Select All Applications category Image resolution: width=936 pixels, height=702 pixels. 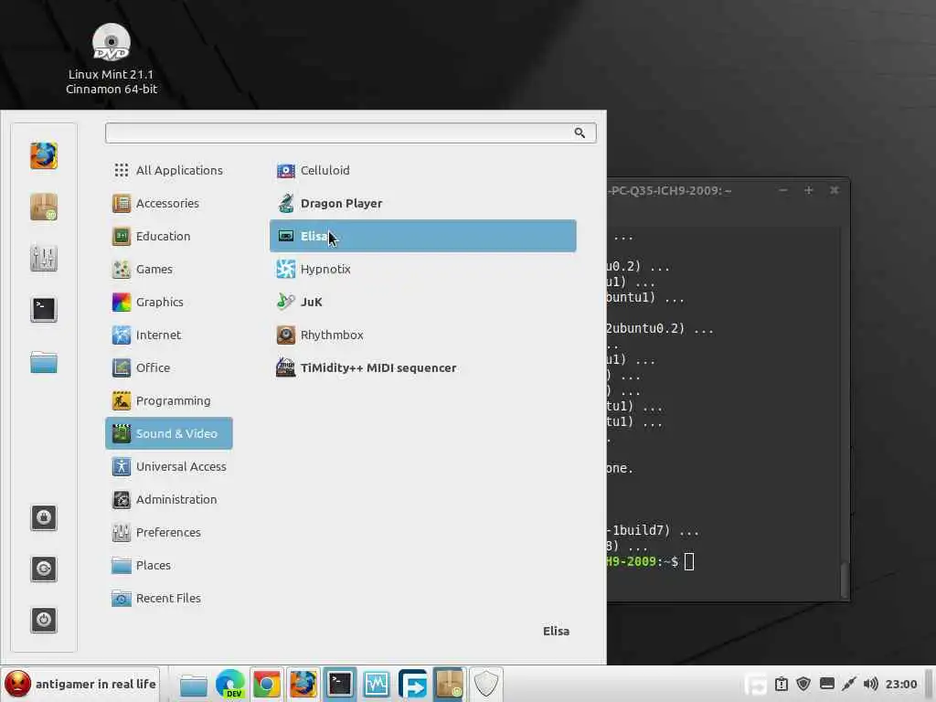(169, 170)
